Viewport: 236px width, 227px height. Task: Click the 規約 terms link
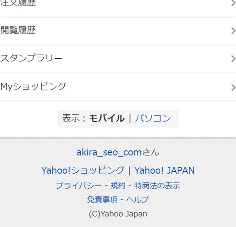[x=118, y=185]
